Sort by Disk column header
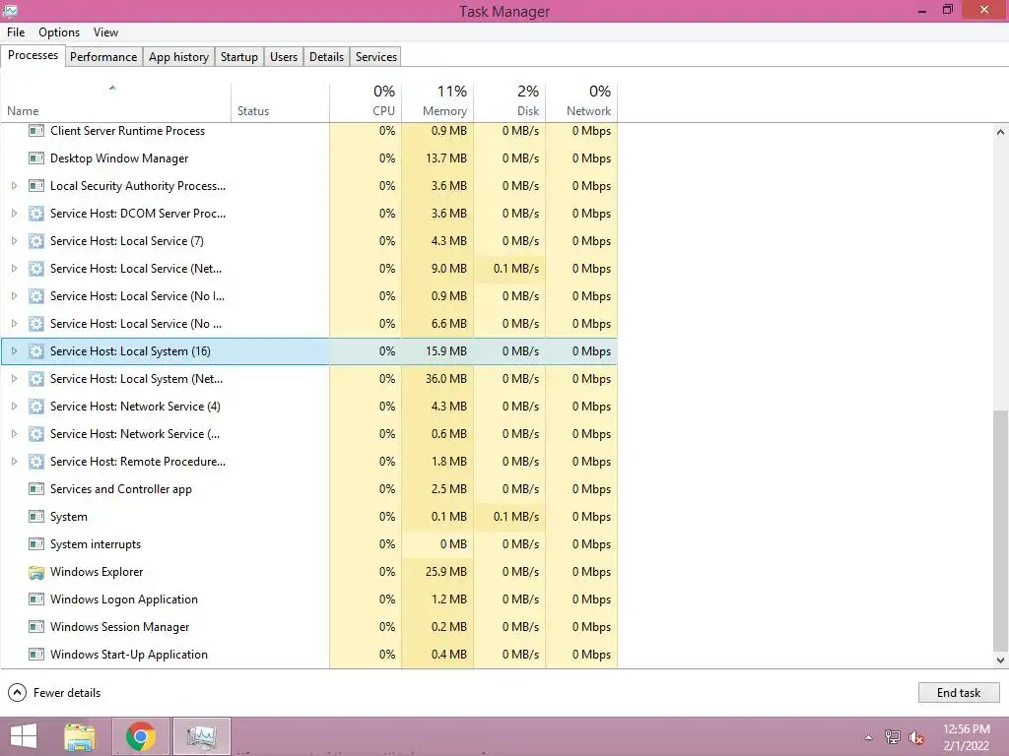Viewport: 1009px width, 756px height. (x=509, y=102)
